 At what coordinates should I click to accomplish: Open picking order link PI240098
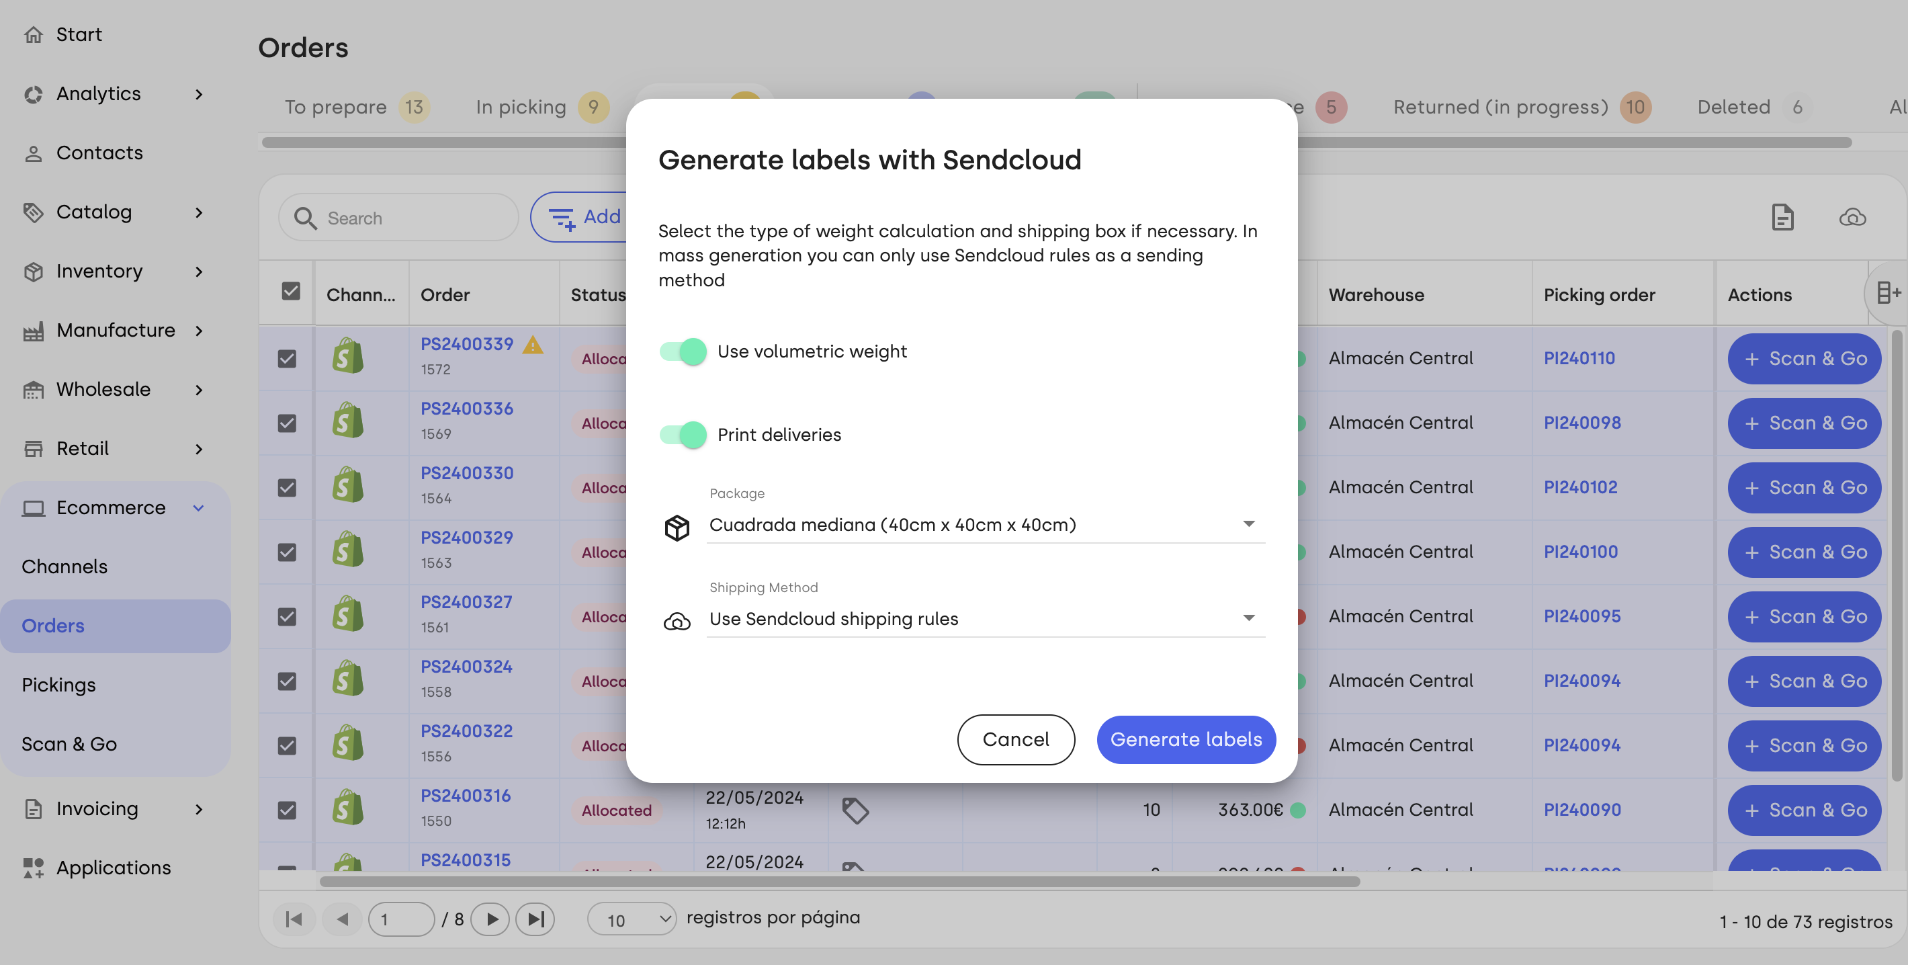point(1582,423)
